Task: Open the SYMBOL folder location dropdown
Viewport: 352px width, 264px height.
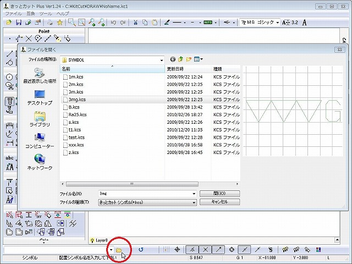Action: [x=161, y=60]
